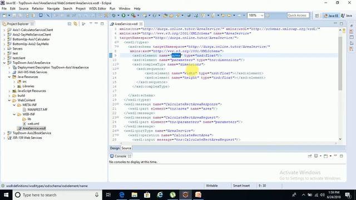Click the Task View taskbar icon
The height and width of the screenshot is (200, 356).
pyautogui.click(x=108, y=195)
